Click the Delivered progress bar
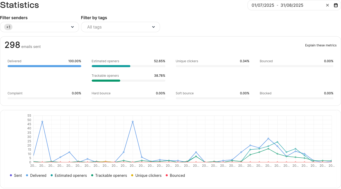341x189 pixels. click(x=44, y=66)
